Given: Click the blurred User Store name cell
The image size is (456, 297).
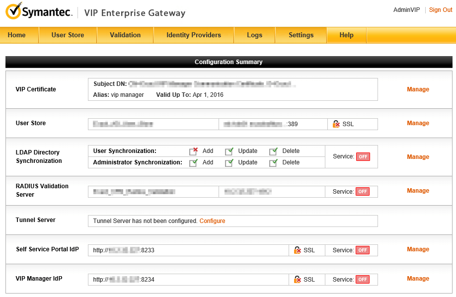Looking at the screenshot, I should 153,124.
